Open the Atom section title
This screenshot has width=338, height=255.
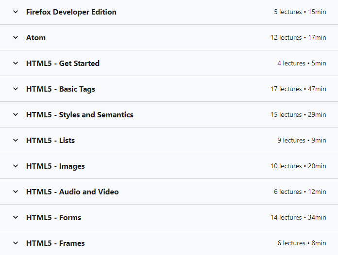tap(36, 38)
